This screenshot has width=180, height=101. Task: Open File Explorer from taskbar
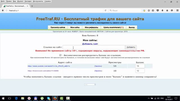[x=23, y=98]
